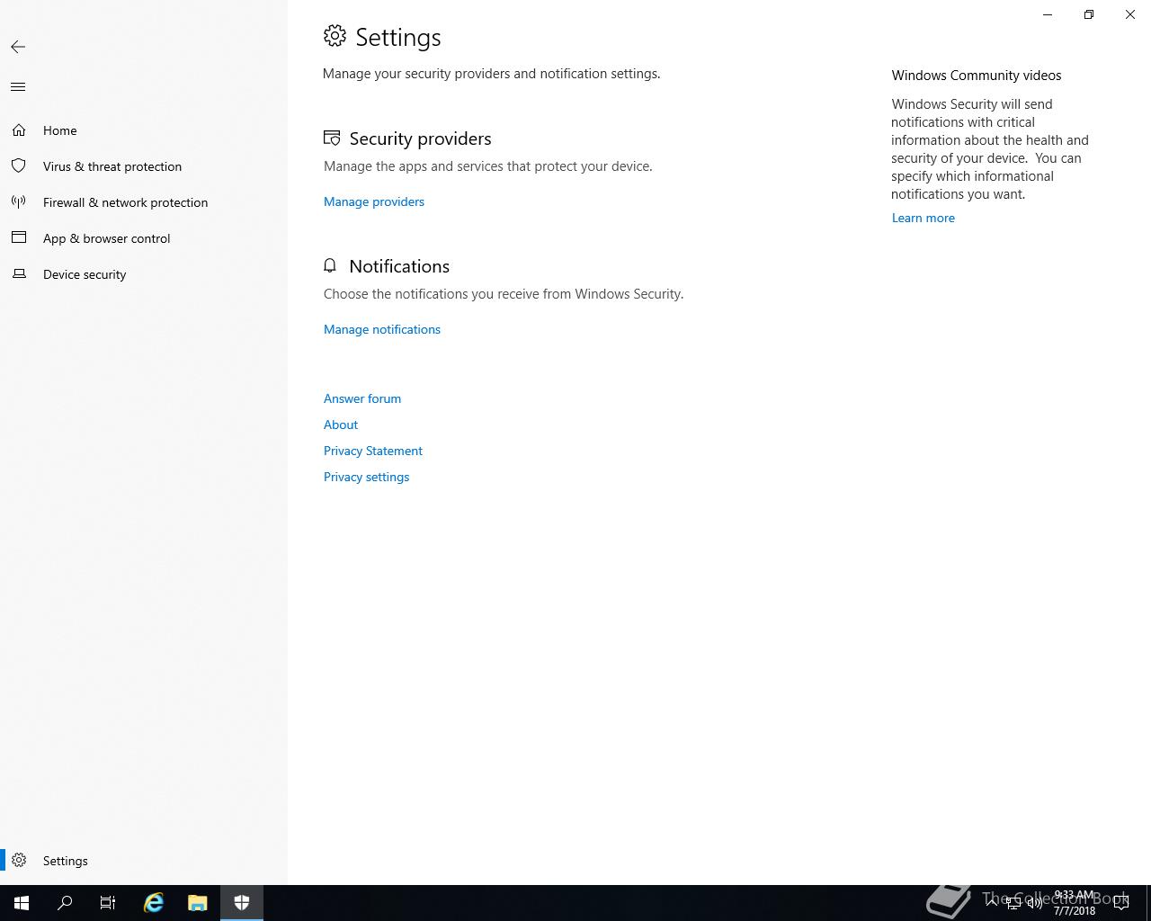Open the volume speaker tray icon
The image size is (1151, 921).
1035,903
